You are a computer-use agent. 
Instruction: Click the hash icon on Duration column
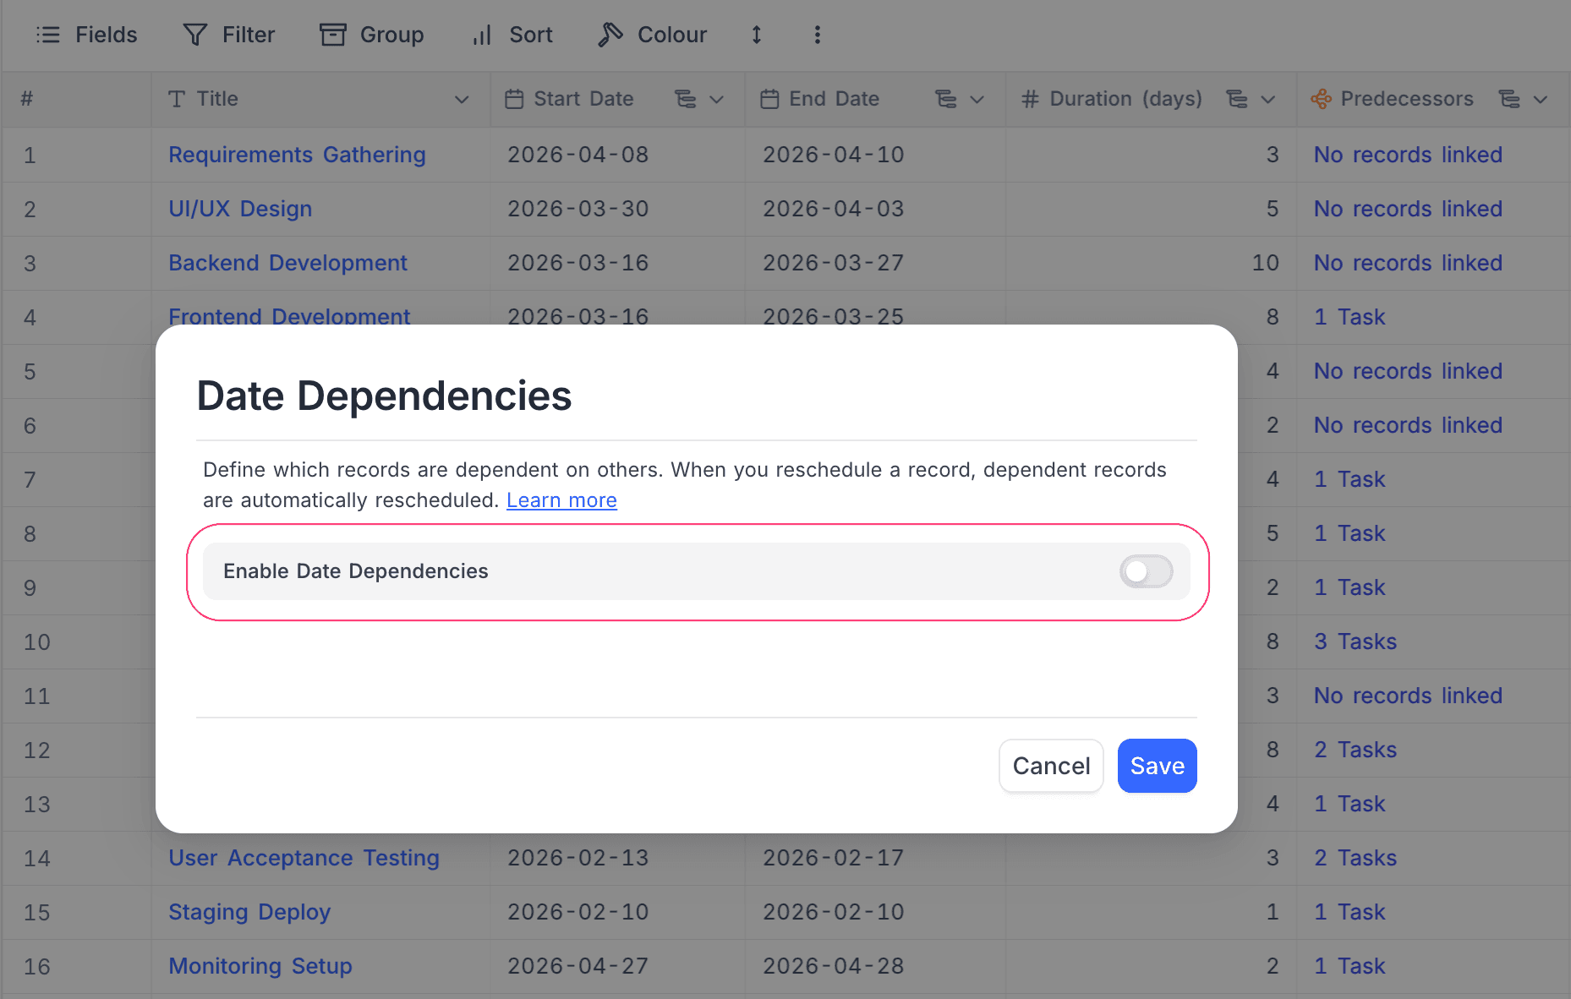(x=1029, y=99)
